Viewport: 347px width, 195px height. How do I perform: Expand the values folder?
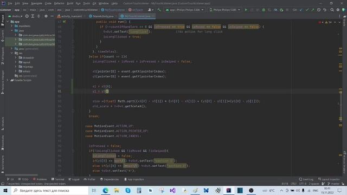16,71
